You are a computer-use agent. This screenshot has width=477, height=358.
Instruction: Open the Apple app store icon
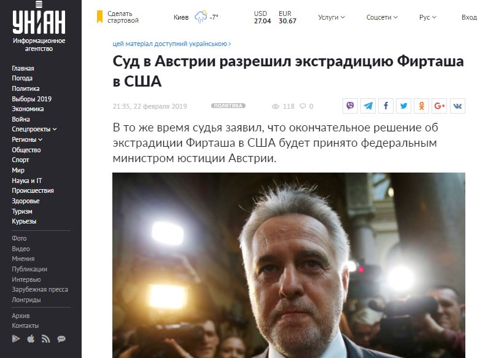tap(31, 338)
